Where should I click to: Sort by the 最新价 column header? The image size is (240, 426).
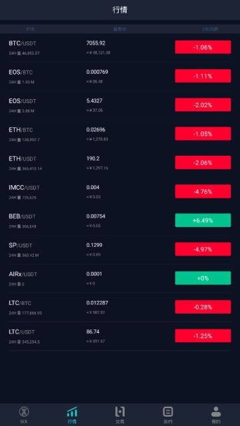[120, 29]
